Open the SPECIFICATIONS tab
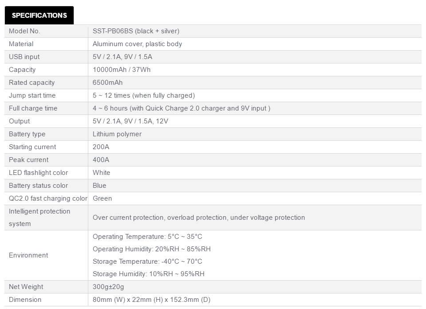Screen dimensions: 426x309 point(39,15)
